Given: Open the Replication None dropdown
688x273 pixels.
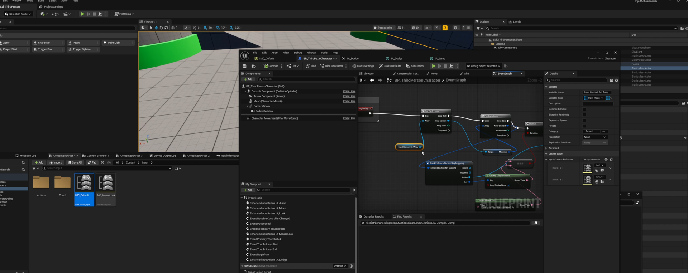Looking at the screenshot, I should tap(595, 137).
